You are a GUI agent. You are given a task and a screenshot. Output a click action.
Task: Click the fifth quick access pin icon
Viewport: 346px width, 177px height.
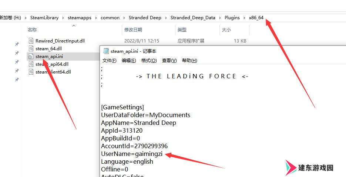click(17, 79)
